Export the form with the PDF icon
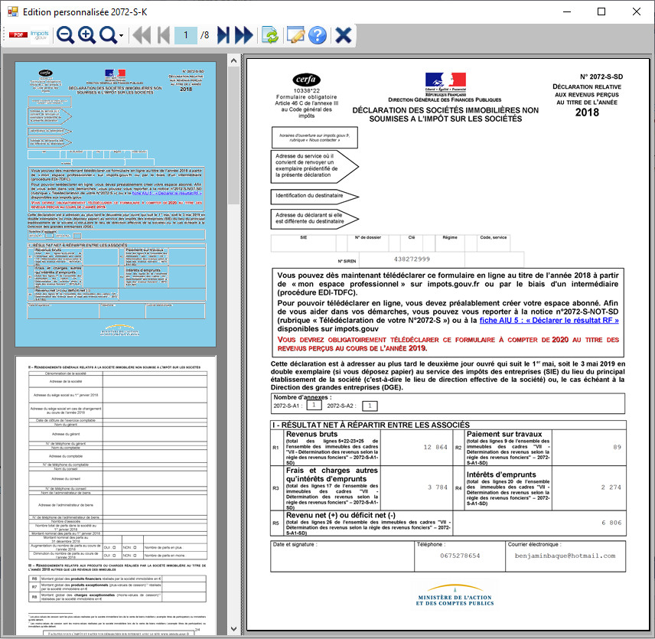The image size is (655, 639). [x=17, y=35]
